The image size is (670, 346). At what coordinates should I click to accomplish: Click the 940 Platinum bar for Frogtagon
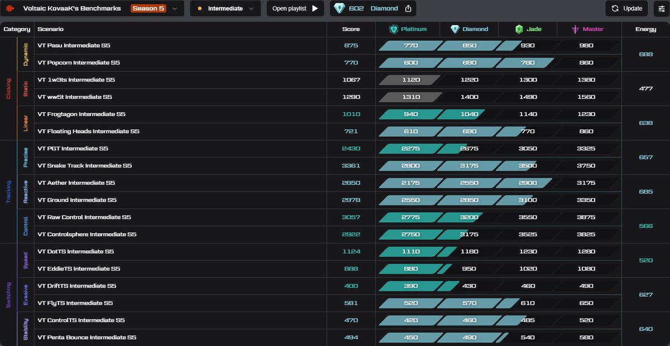(410, 114)
